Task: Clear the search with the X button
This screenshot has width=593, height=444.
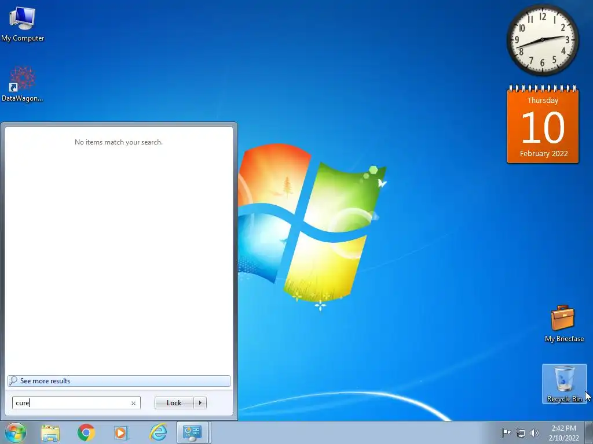Action: [x=134, y=403]
